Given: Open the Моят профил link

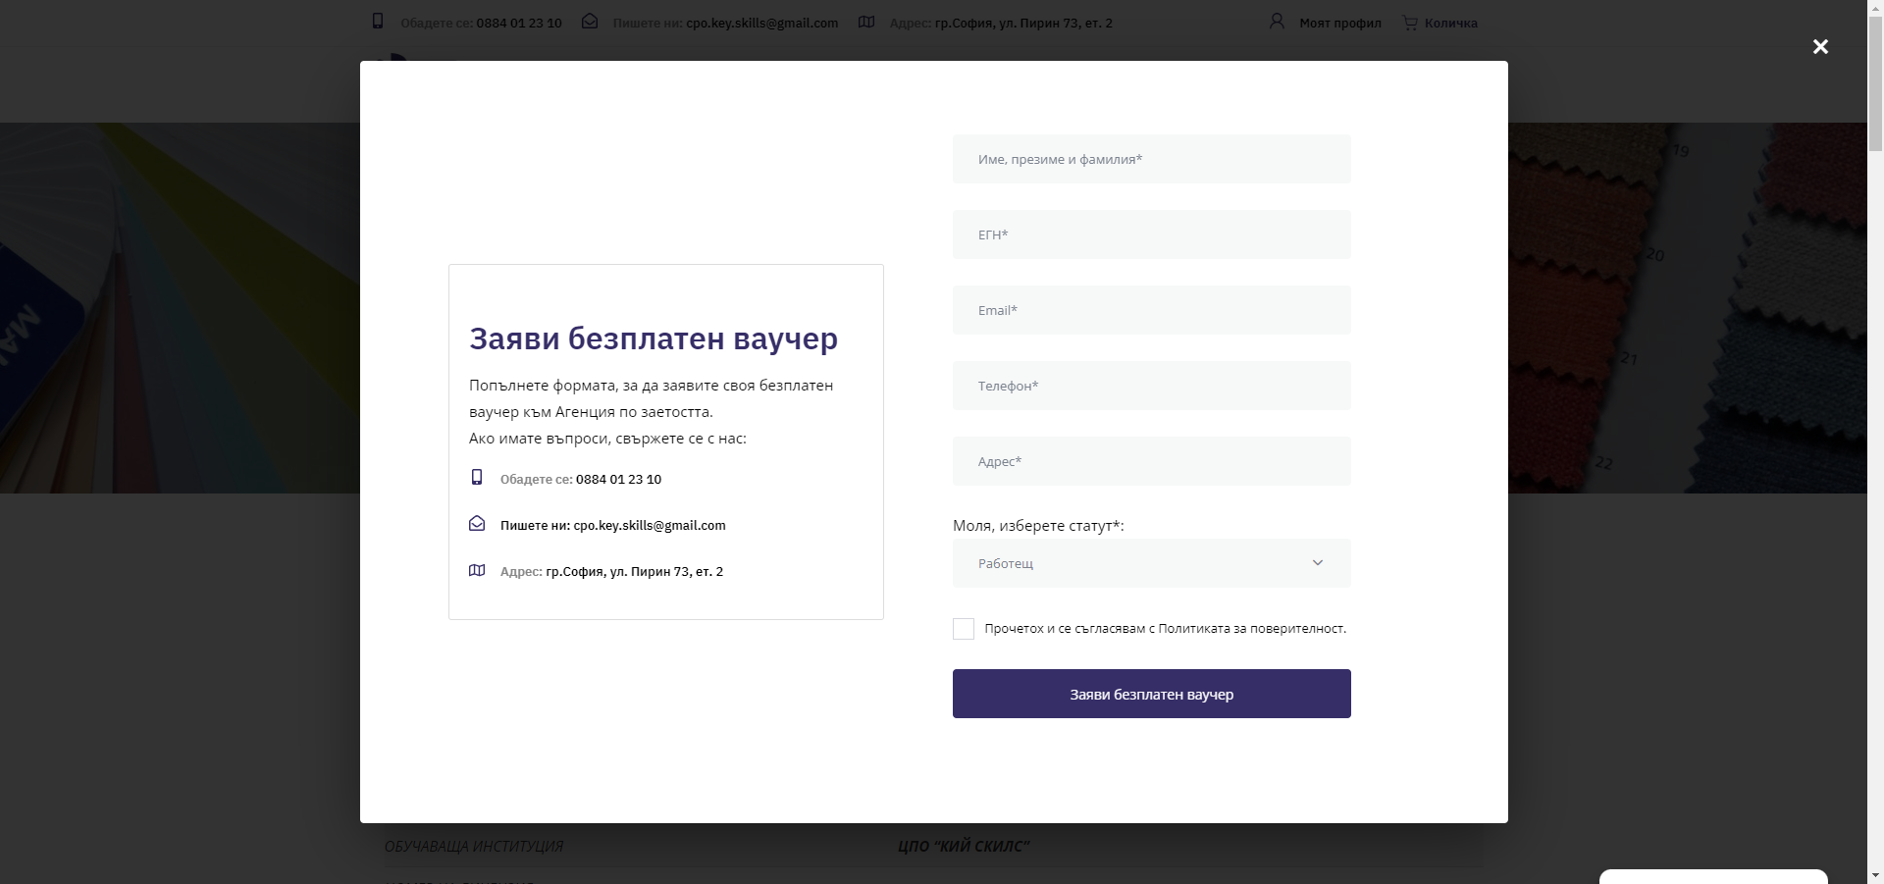Looking at the screenshot, I should click(x=1340, y=23).
